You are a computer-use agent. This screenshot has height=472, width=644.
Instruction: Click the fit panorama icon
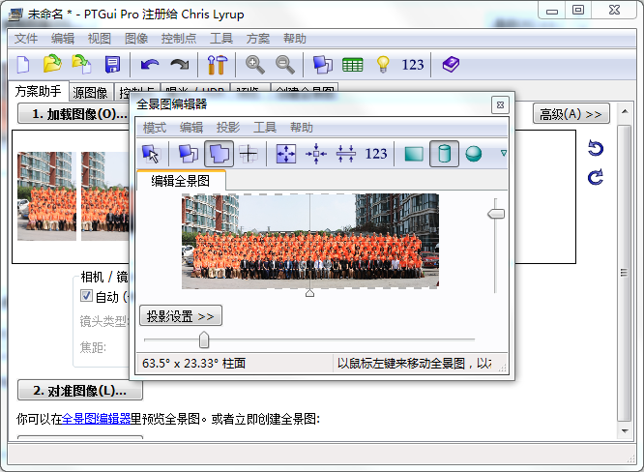[x=286, y=154]
